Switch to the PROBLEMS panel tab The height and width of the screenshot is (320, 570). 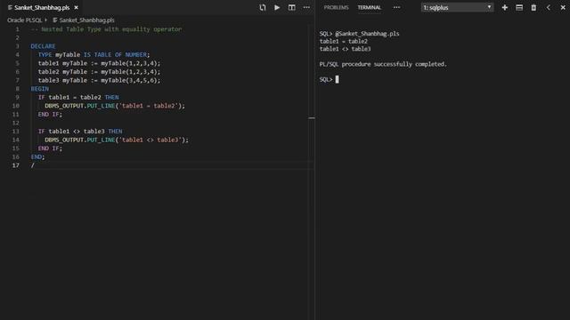pos(336,8)
